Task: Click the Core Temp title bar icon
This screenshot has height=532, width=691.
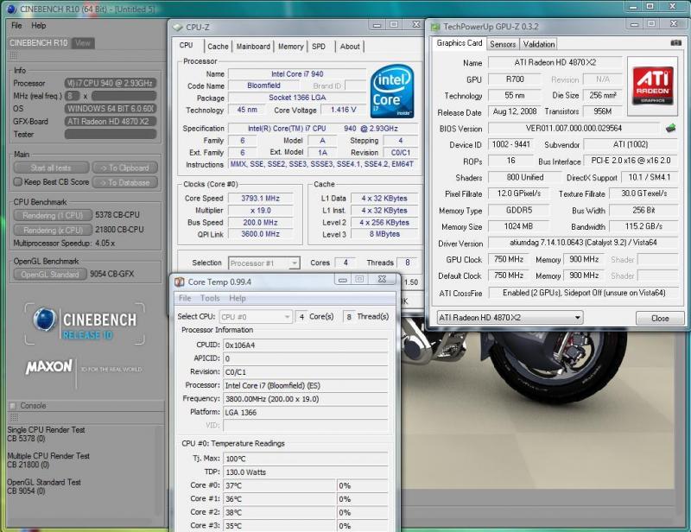Action: pos(180,282)
